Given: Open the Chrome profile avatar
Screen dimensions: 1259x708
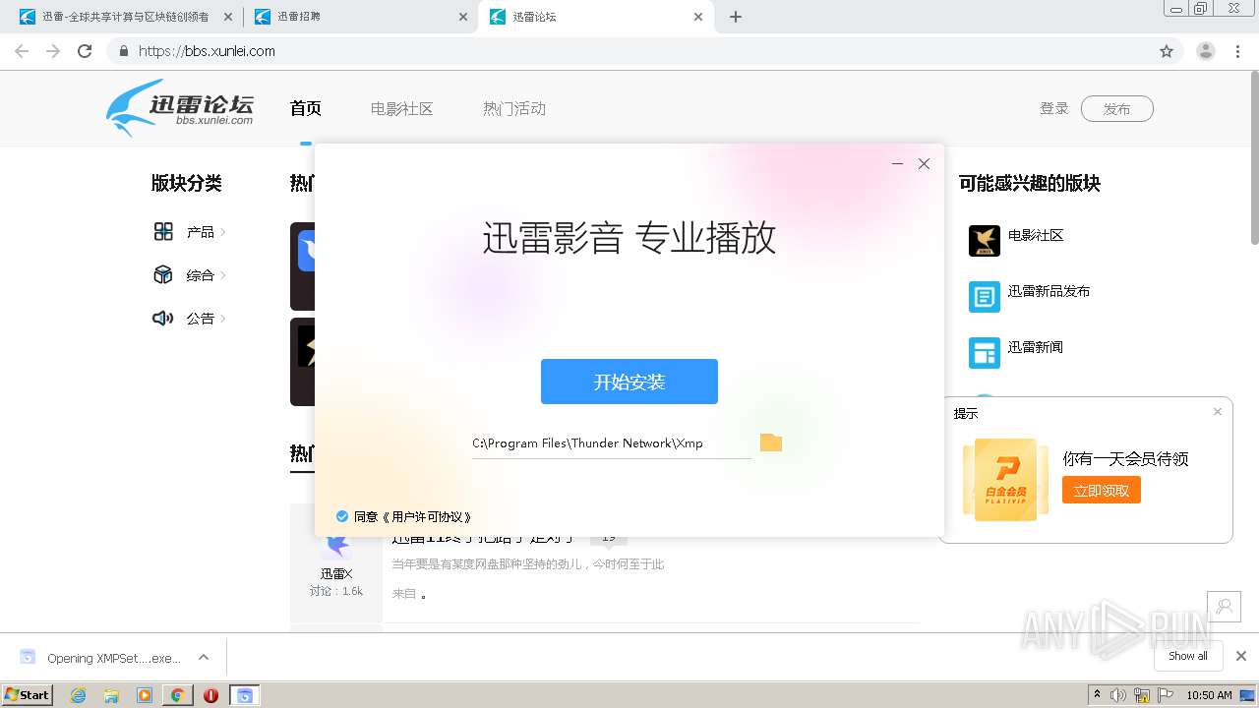Looking at the screenshot, I should (x=1206, y=51).
